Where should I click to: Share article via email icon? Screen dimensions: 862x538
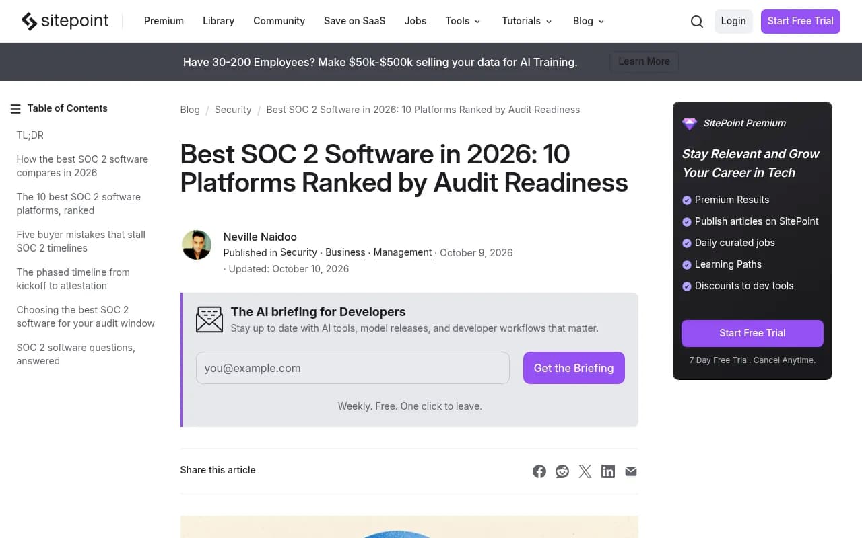(631, 471)
